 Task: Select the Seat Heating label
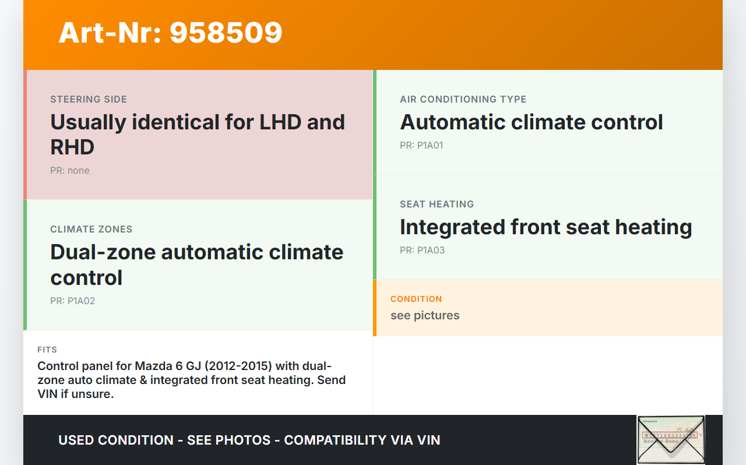(x=437, y=204)
